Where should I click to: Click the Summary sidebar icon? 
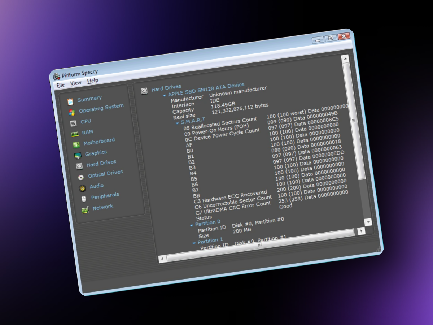tap(70, 102)
